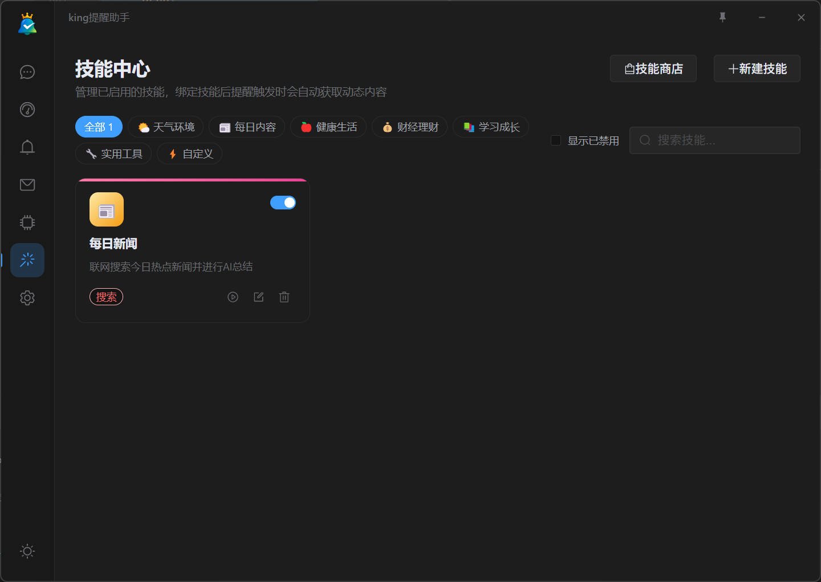Screen dimensions: 821x582
Task: Select the skills sparkle icon in sidebar
Action: (x=27, y=260)
